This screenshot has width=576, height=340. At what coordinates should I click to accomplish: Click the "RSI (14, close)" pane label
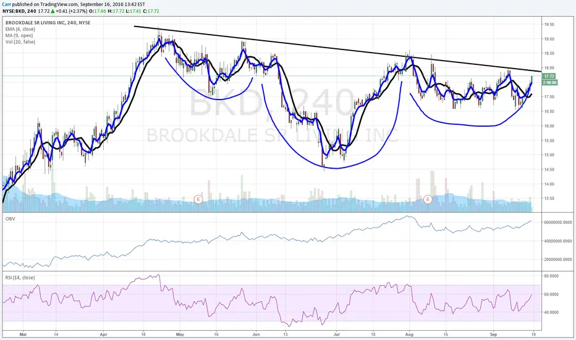click(x=20, y=278)
